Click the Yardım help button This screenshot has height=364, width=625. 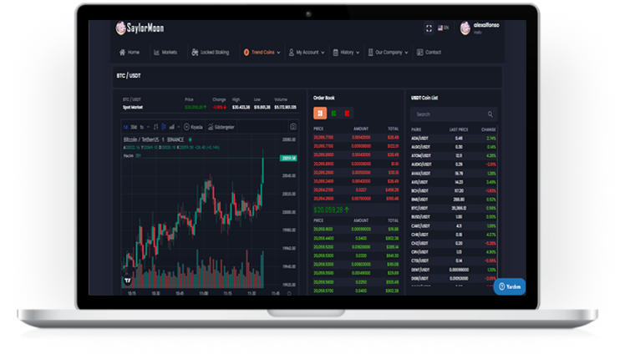coord(510,286)
